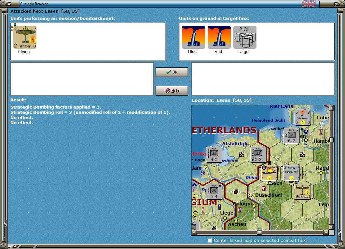Select the Wellesley bomber counter

tap(302, 192)
